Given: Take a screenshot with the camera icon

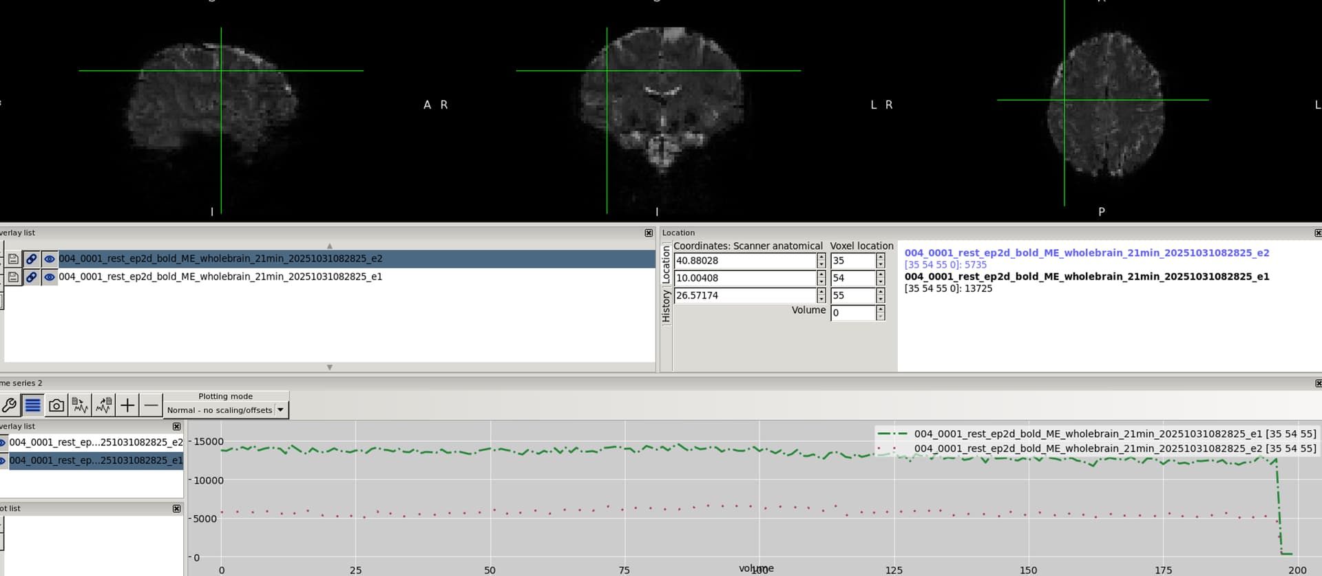Looking at the screenshot, I should (x=56, y=405).
